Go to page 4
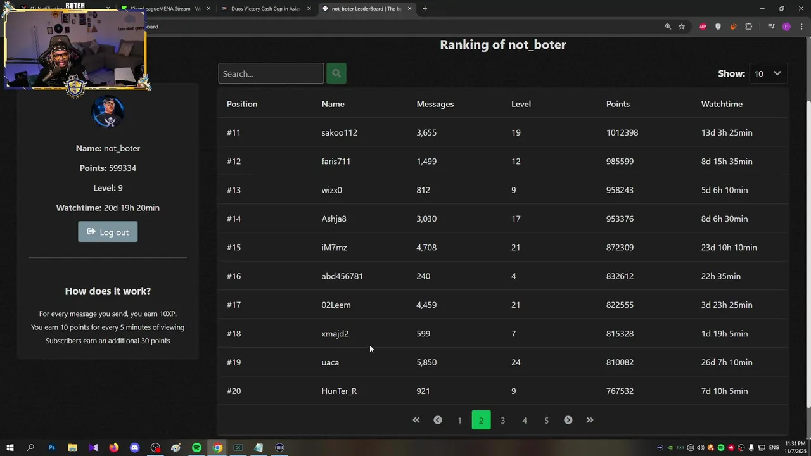Screen dimensions: 811x456 point(525,420)
